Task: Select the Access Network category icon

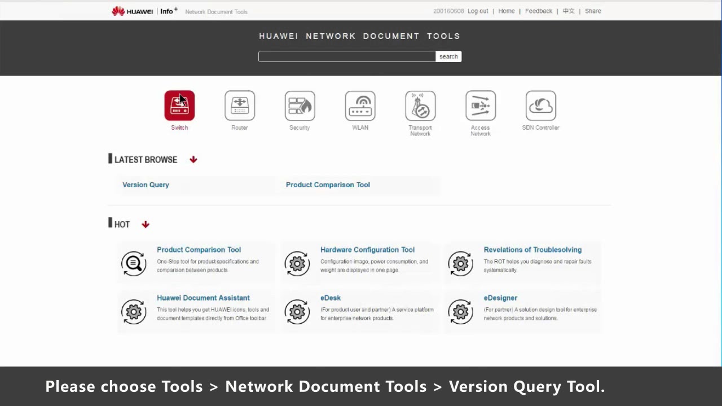Action: [x=481, y=105]
